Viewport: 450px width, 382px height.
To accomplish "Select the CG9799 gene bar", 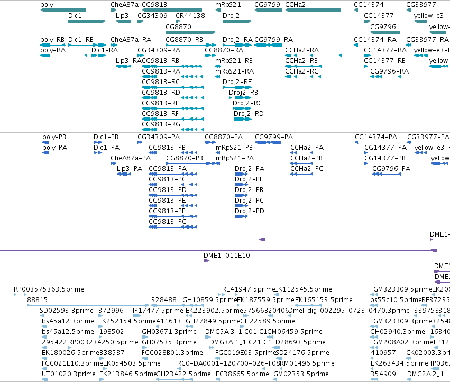I will coord(268,10).
